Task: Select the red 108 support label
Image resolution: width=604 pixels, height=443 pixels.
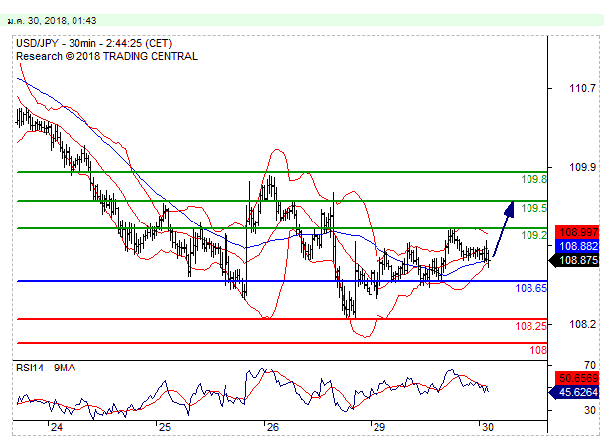Action: [x=538, y=350]
